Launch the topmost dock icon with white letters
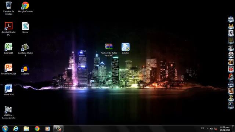Image resolution: width=235 pixels, height=132 pixels. click(x=231, y=19)
